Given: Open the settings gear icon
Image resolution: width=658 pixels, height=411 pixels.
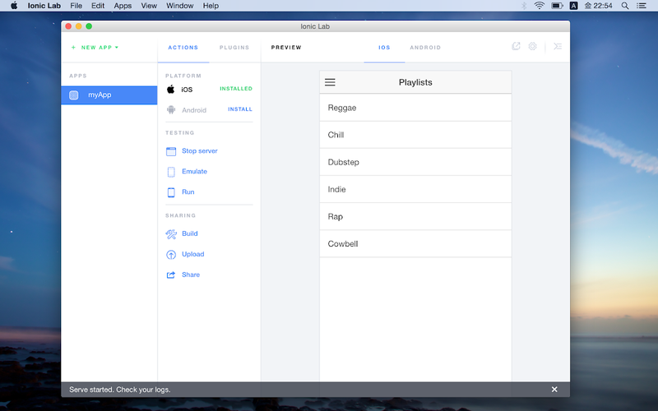Looking at the screenshot, I should coord(532,47).
